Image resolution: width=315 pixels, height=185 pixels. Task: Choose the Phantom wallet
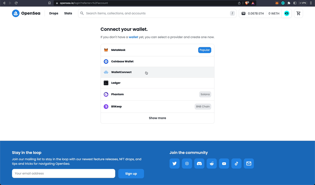(157, 94)
